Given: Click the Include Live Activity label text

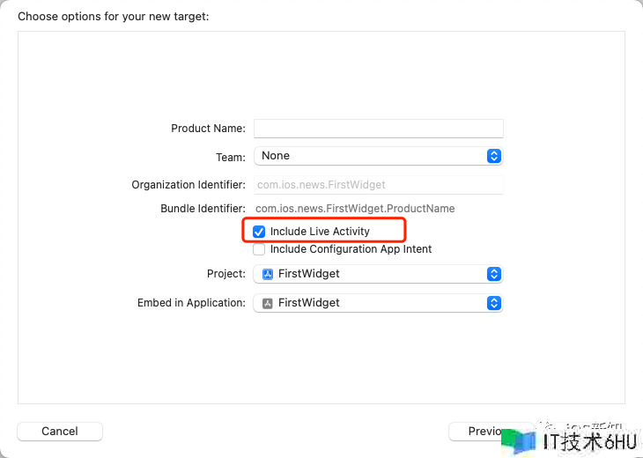Looking at the screenshot, I should click(x=320, y=232).
